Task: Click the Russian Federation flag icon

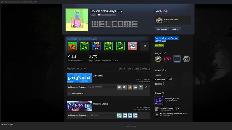Action: click(99, 15)
